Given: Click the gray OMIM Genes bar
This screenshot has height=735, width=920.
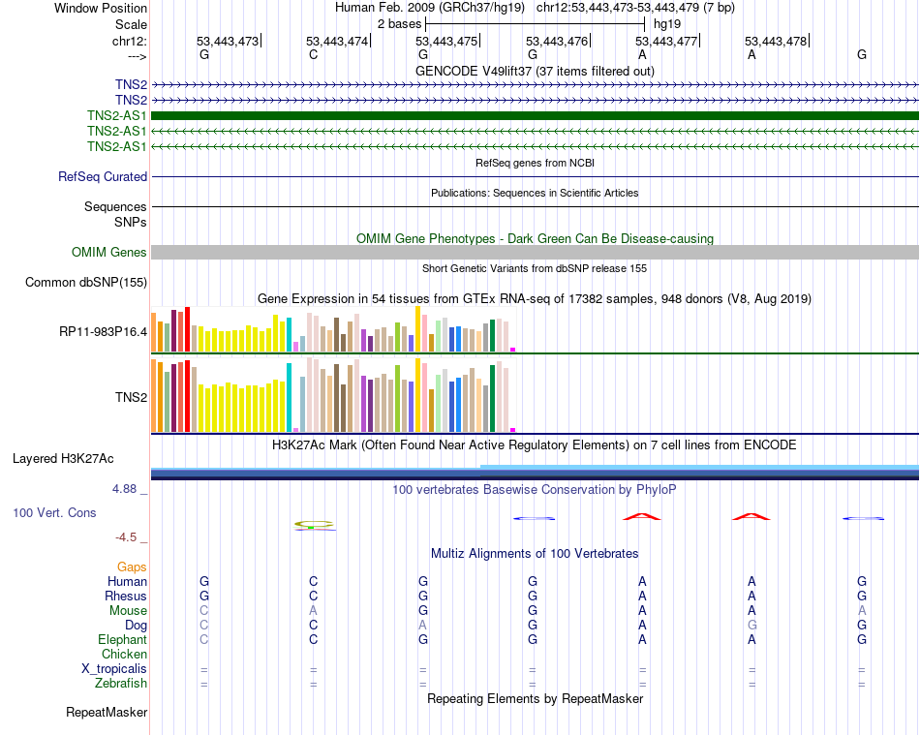Looking at the screenshot, I should [535, 252].
